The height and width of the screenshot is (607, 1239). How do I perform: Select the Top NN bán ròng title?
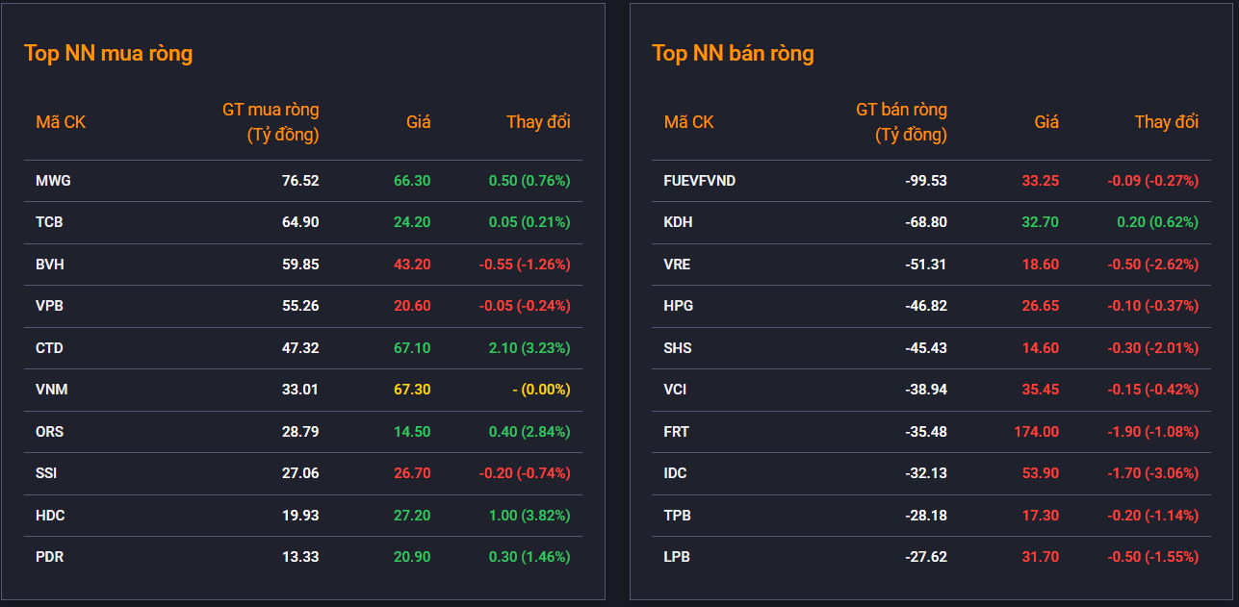coord(733,53)
